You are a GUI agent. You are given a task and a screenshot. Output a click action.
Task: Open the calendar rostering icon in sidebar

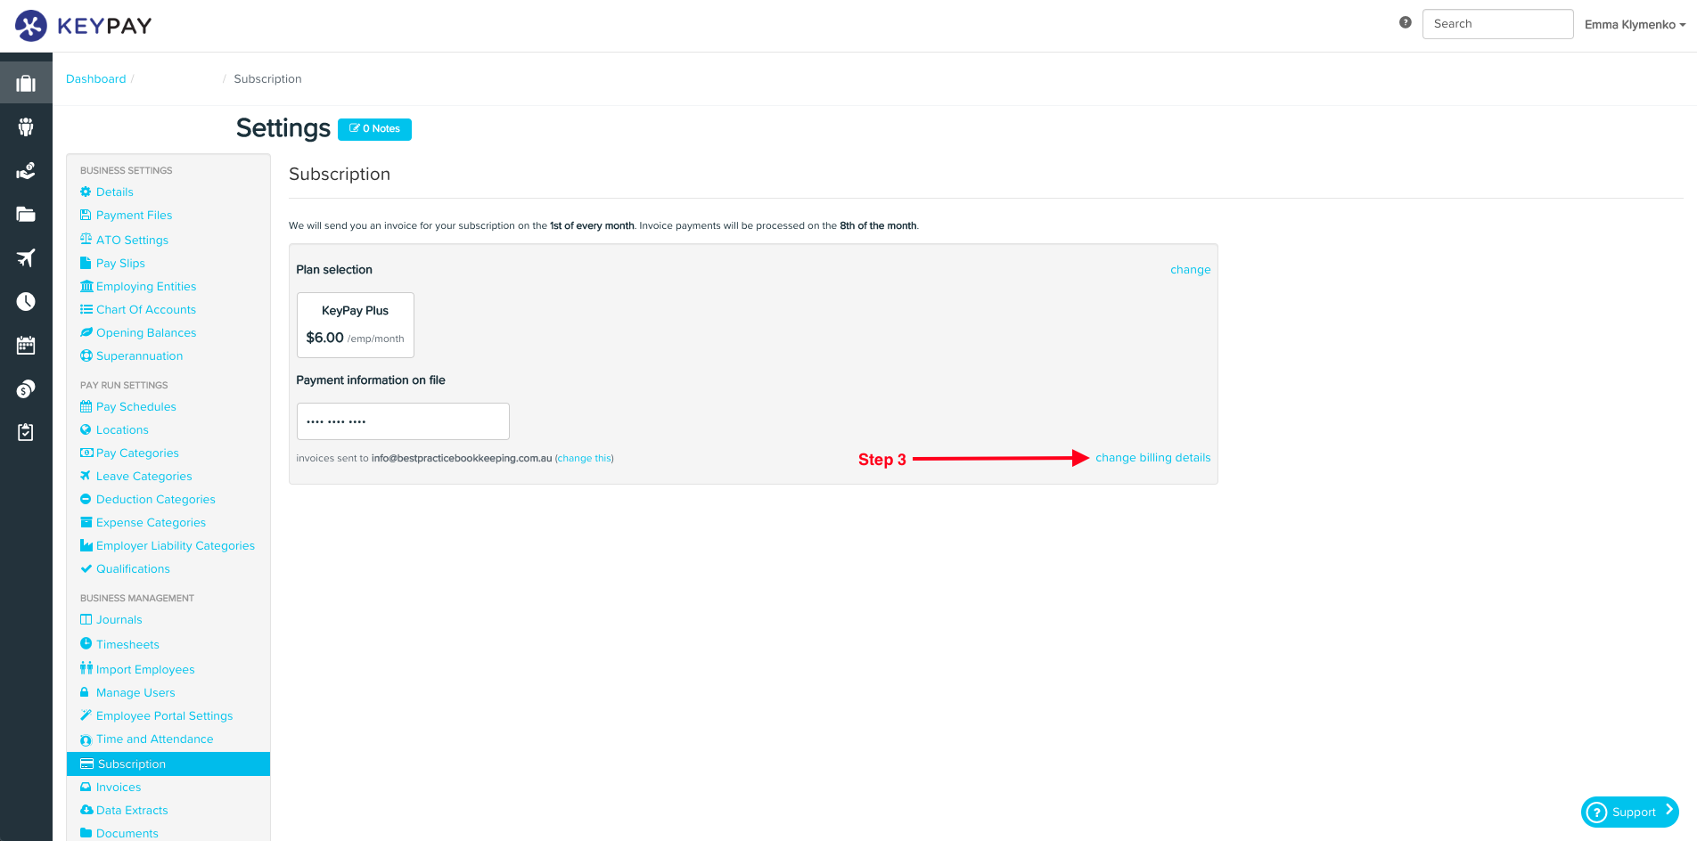[26, 345]
